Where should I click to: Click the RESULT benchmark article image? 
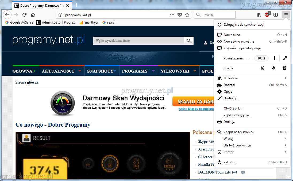tap(103, 156)
